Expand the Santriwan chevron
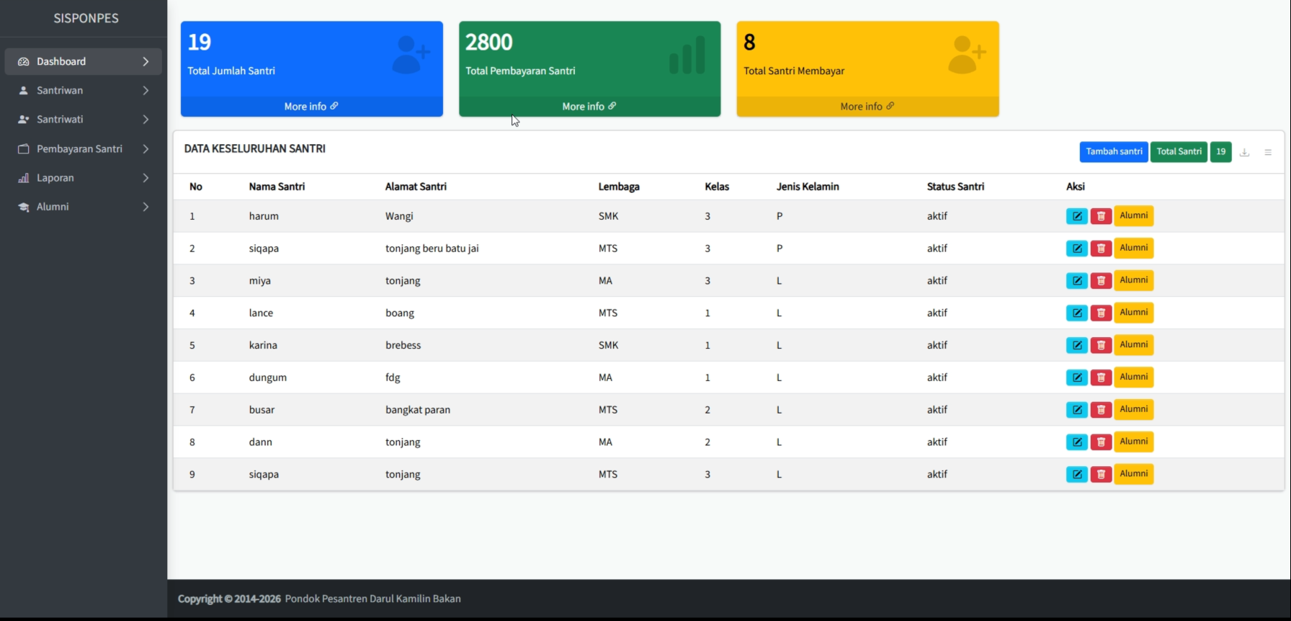 (146, 91)
